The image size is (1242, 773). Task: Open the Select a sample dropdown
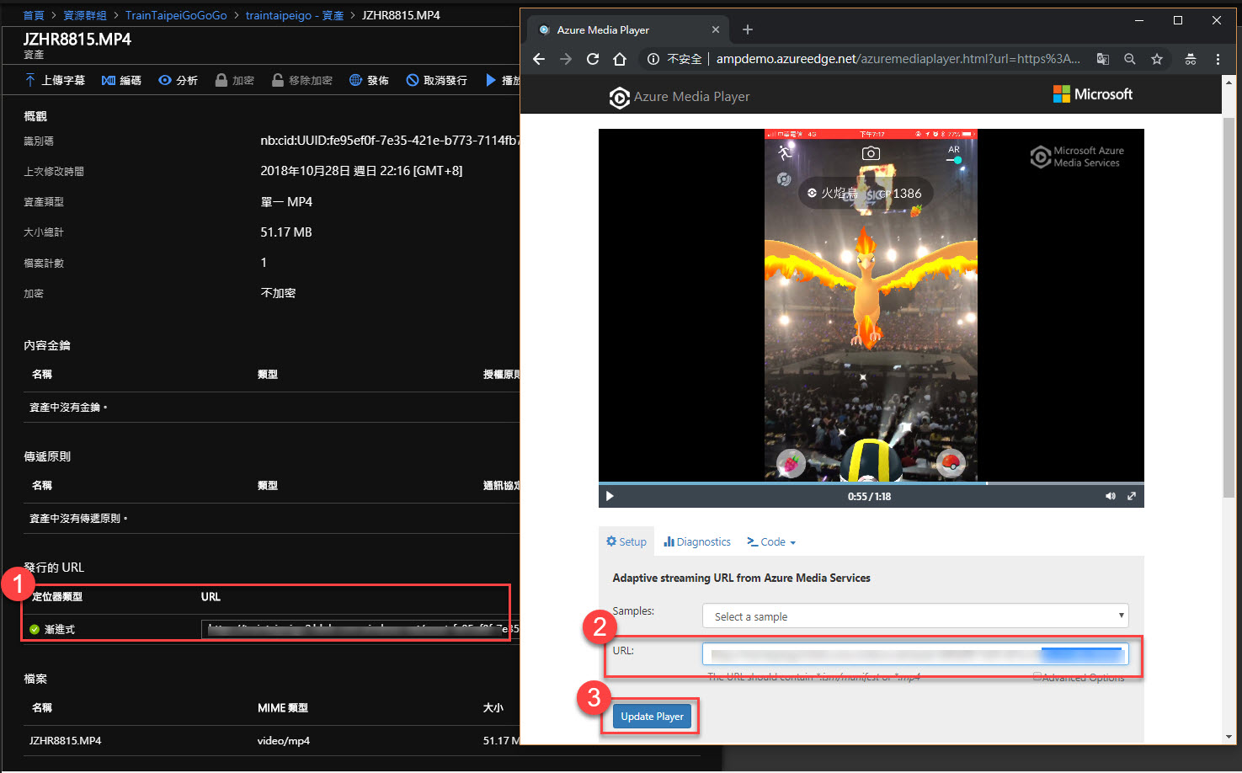(915, 616)
